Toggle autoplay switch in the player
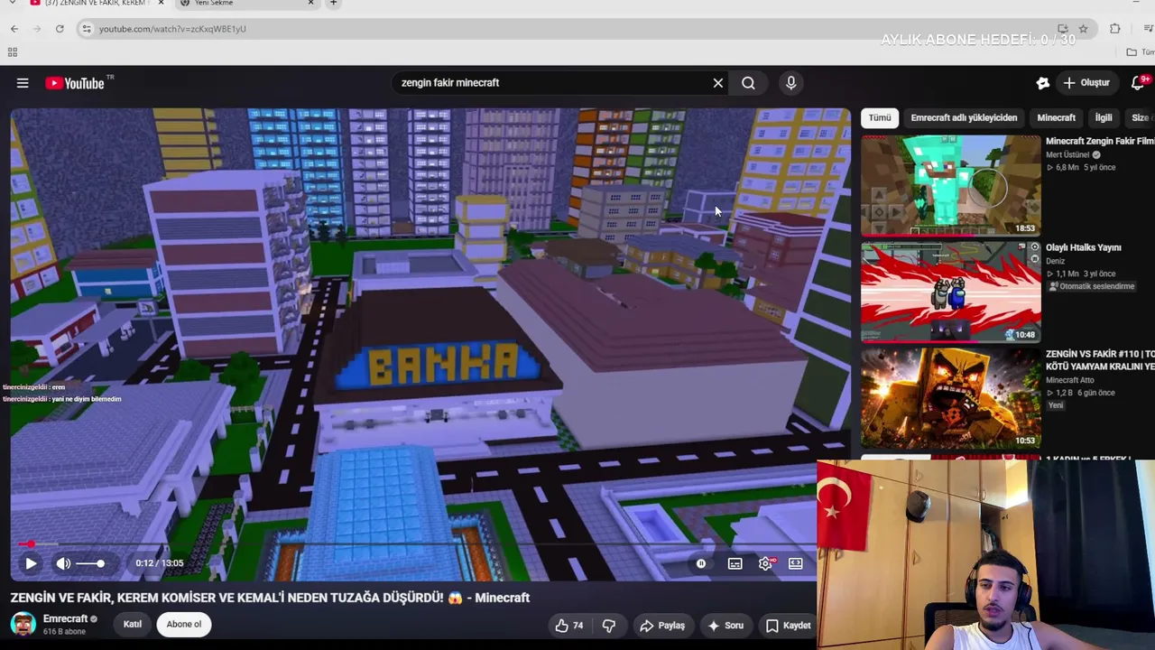This screenshot has height=650, width=1155. (701, 563)
